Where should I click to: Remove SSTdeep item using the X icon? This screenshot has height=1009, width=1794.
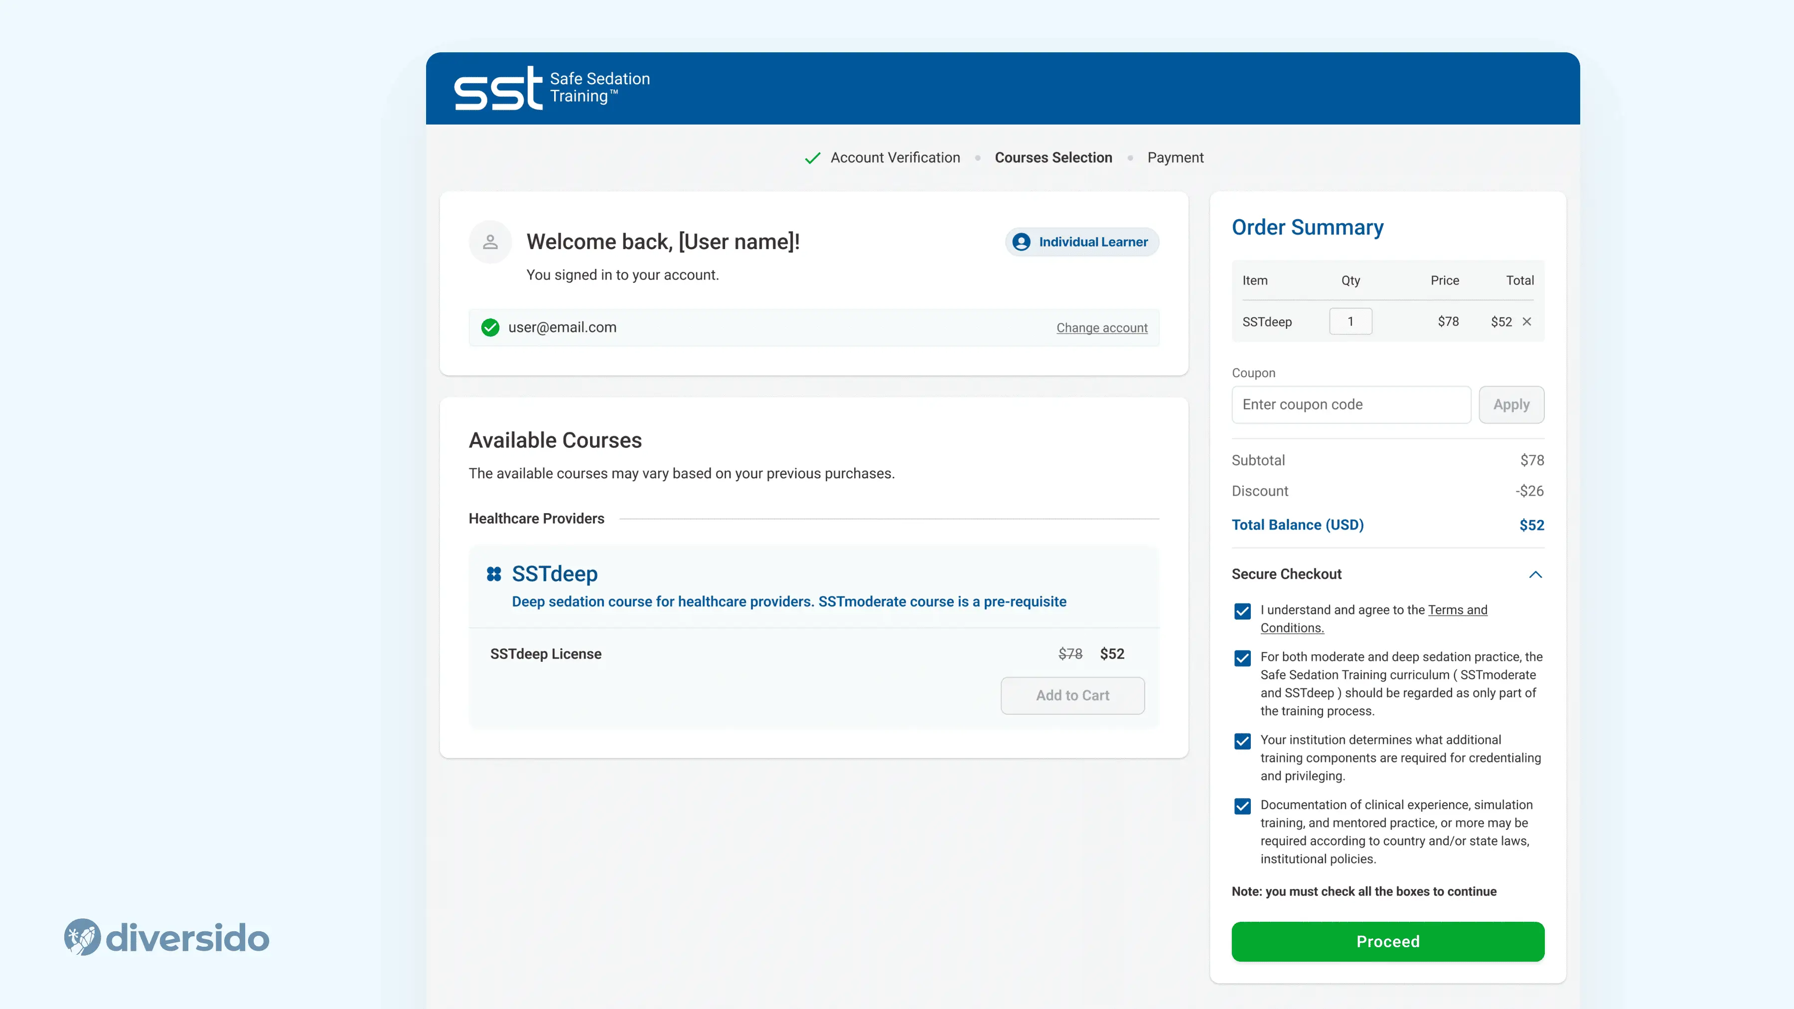(1526, 322)
